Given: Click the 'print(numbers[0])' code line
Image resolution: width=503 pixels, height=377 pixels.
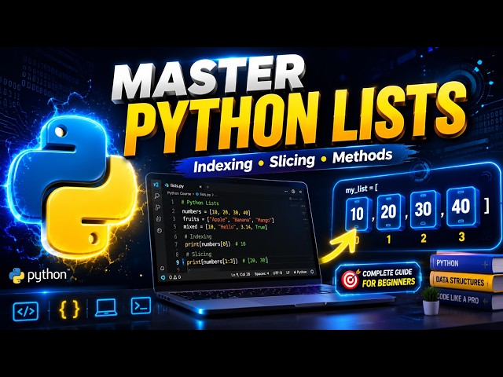Looking at the screenshot, I should coord(215,244).
